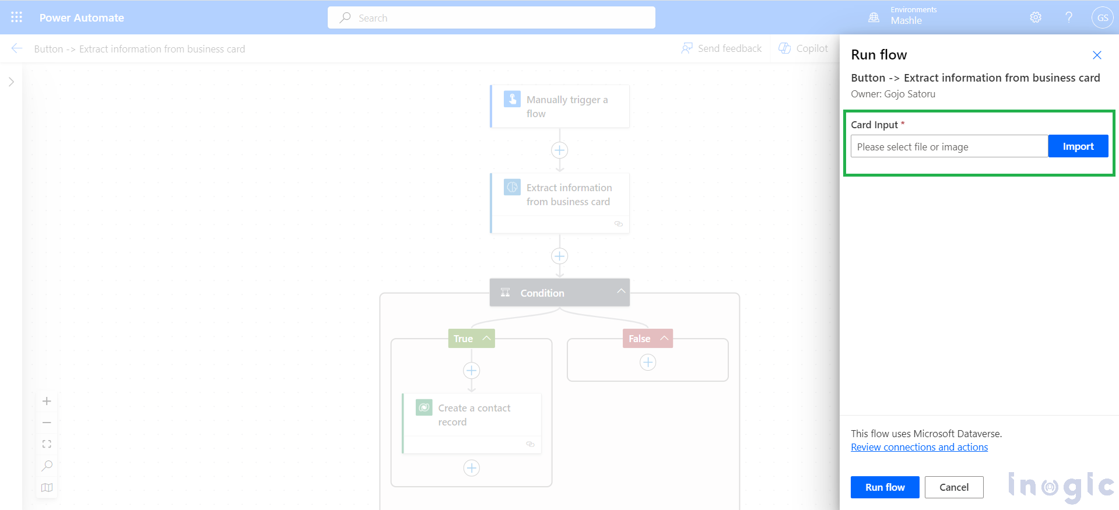Toggle the minimap icon
Screen dimensions: 1119x510
[x=47, y=488]
